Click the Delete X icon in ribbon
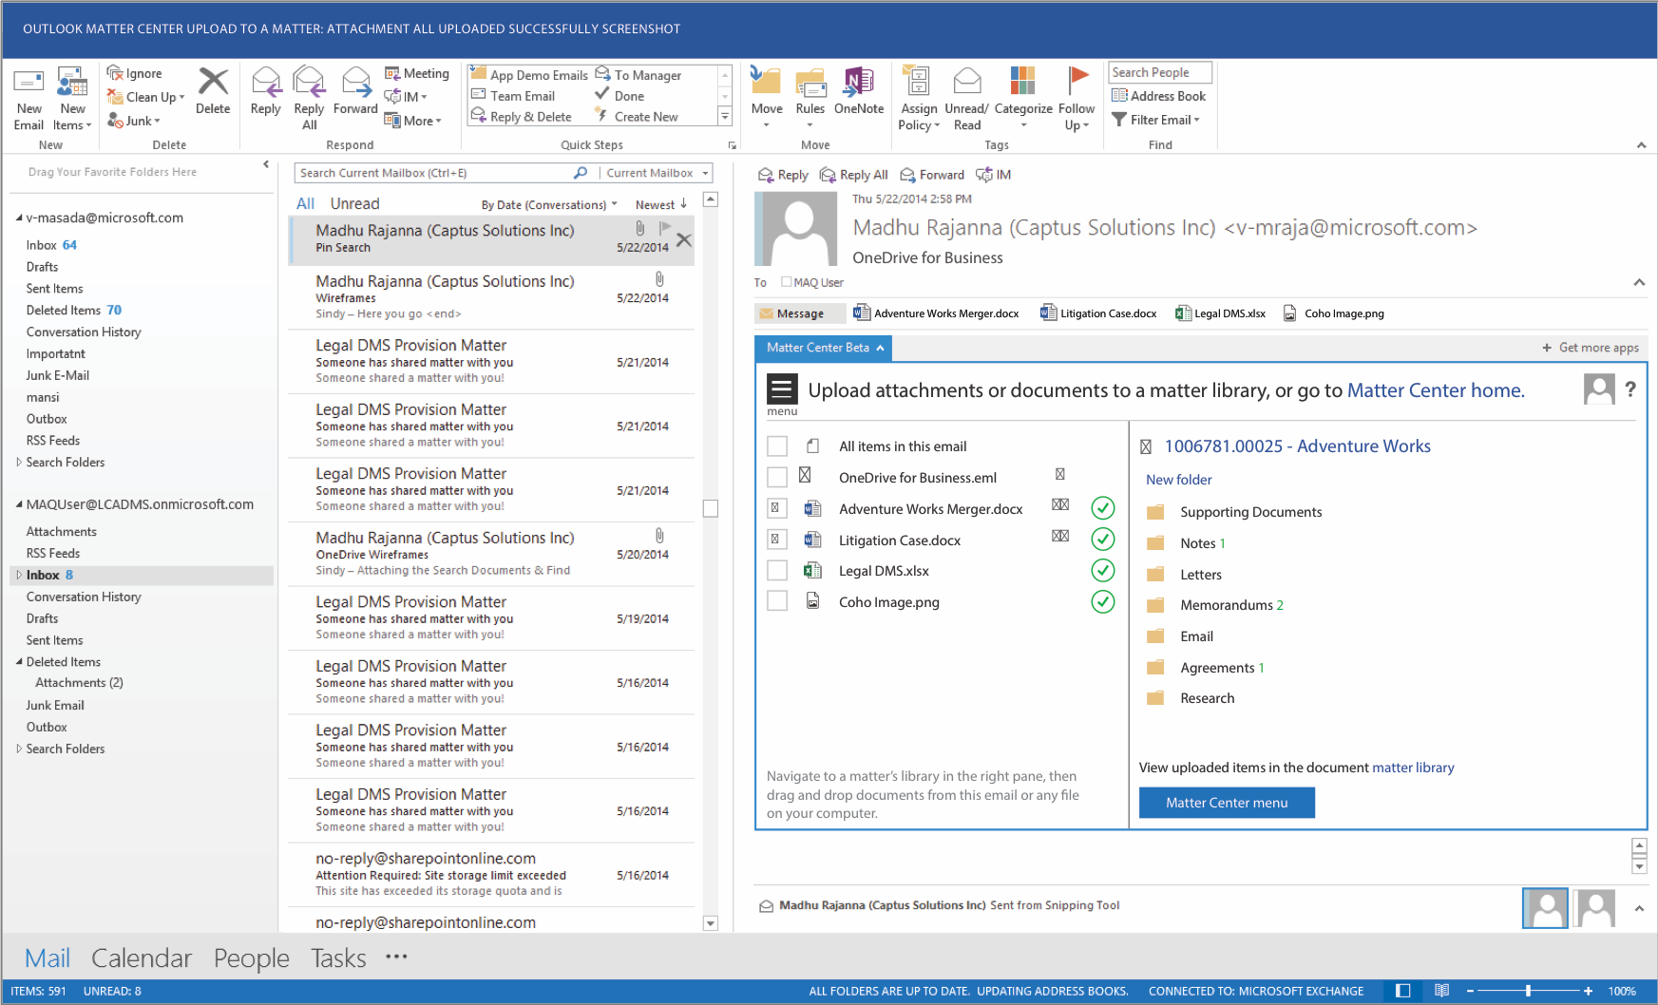Screen dimensions: 1658x1005 [213, 82]
